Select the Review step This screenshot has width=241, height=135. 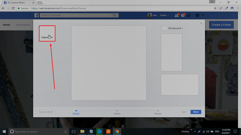158,112
